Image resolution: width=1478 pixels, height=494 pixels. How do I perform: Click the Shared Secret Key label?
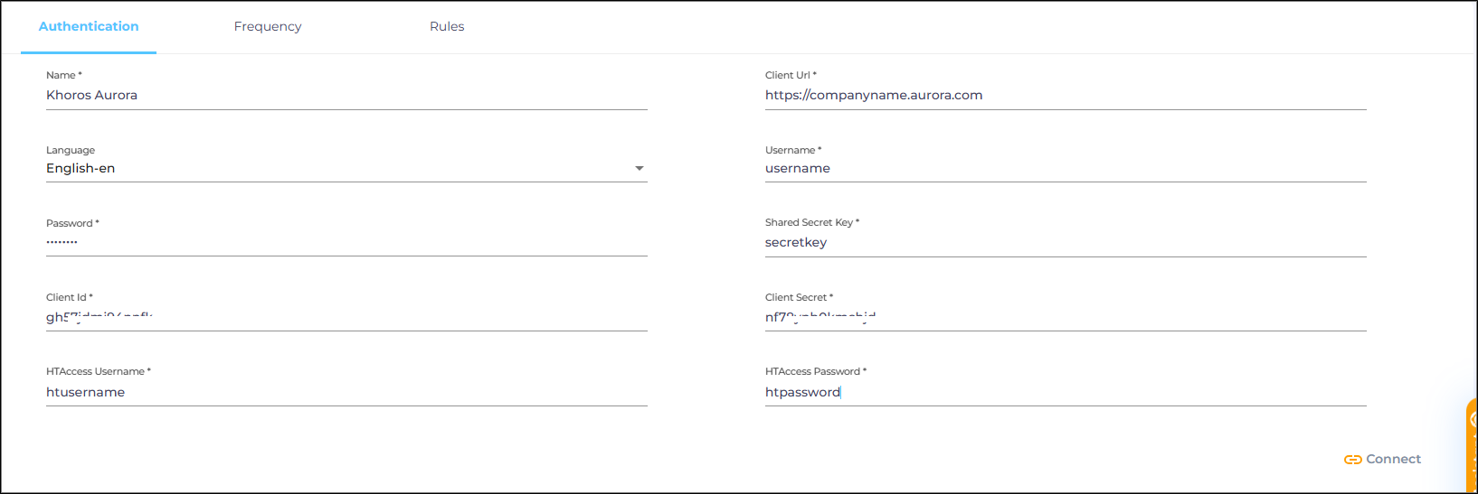click(809, 222)
